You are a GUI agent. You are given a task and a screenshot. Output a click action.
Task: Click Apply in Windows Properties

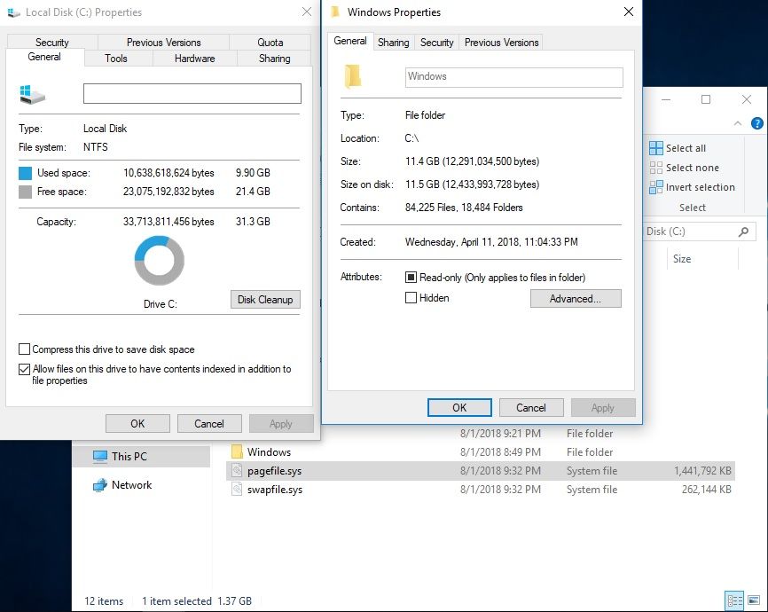[x=602, y=408]
